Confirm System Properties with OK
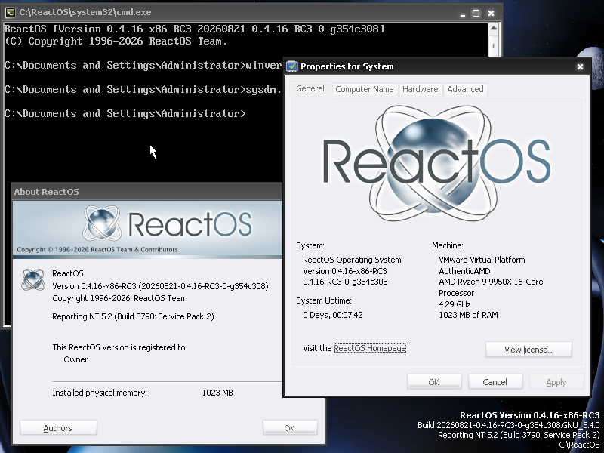The width and height of the screenshot is (604, 453). tap(433, 382)
